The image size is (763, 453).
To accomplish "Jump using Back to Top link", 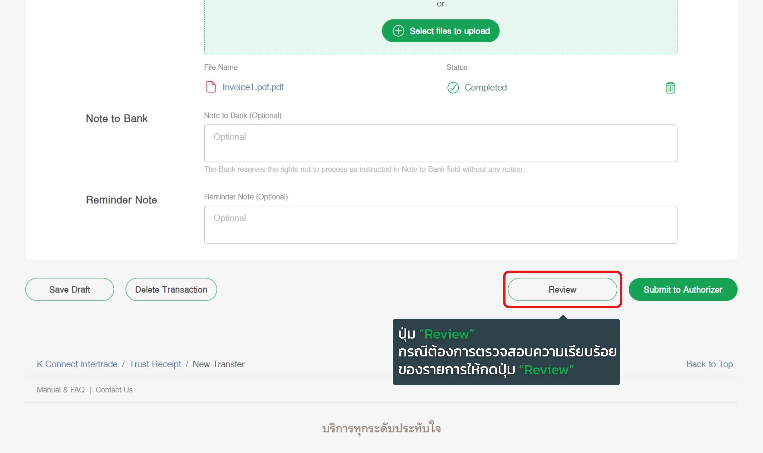I will point(709,364).
